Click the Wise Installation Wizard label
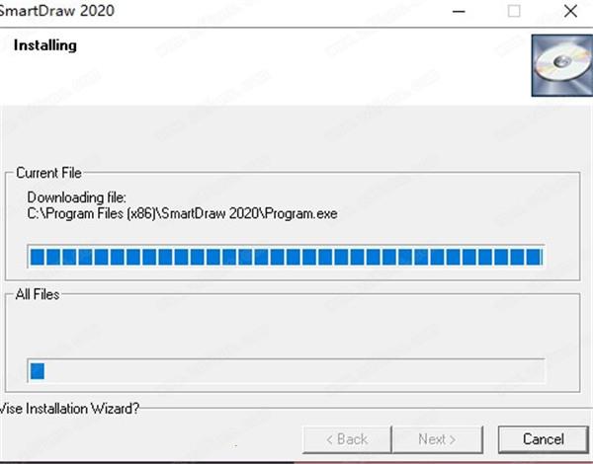This screenshot has height=464, width=593. (x=69, y=409)
